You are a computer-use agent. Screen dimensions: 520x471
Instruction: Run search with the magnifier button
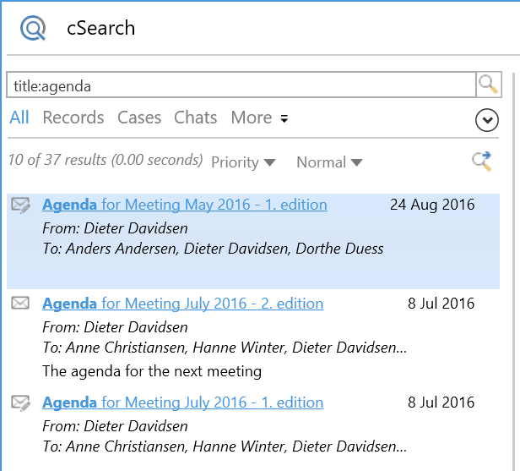pyautogui.click(x=488, y=85)
